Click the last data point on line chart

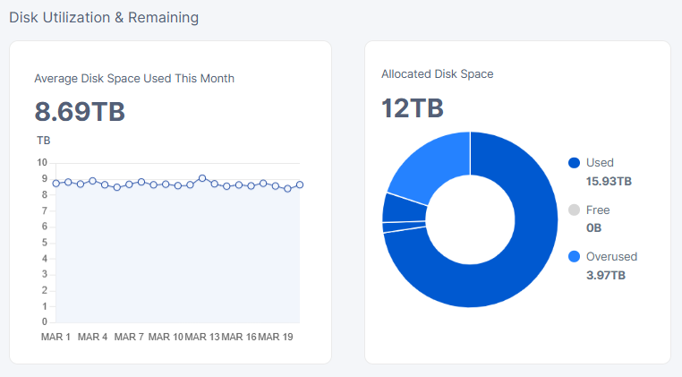[x=300, y=184]
